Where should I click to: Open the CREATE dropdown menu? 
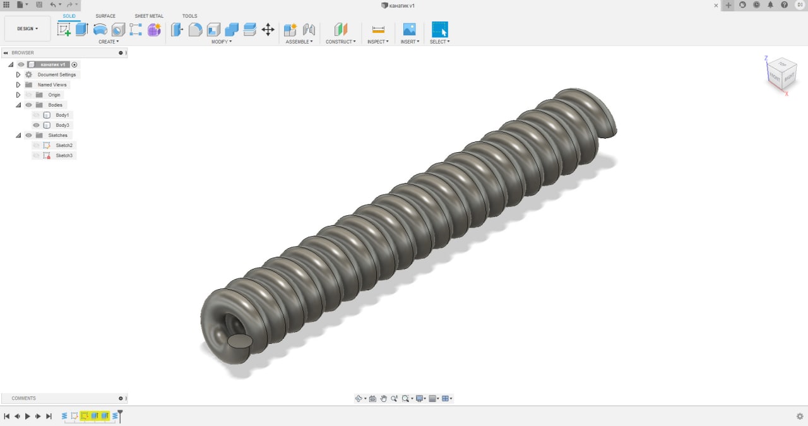109,42
